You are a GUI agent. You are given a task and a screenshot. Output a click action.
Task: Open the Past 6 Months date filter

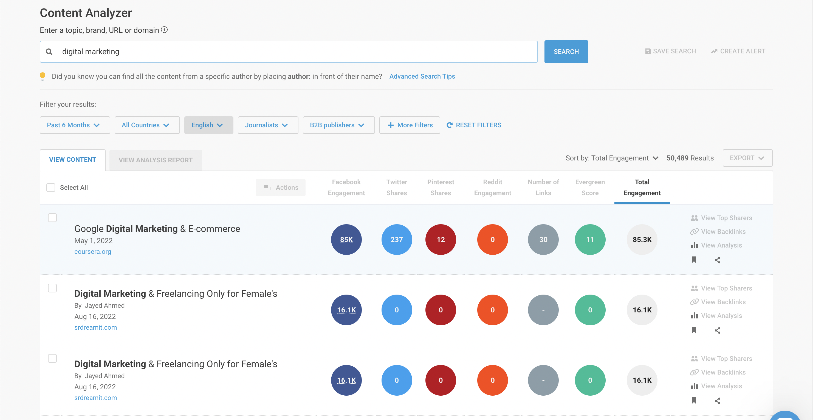75,125
